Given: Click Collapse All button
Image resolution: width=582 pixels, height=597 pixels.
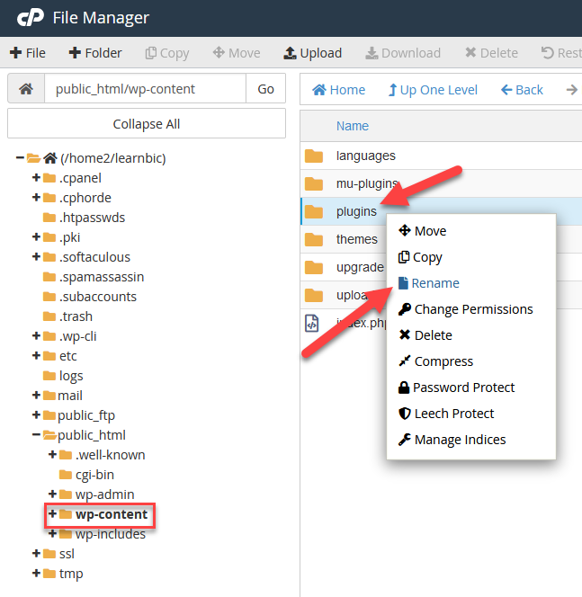Looking at the screenshot, I should coord(147,124).
